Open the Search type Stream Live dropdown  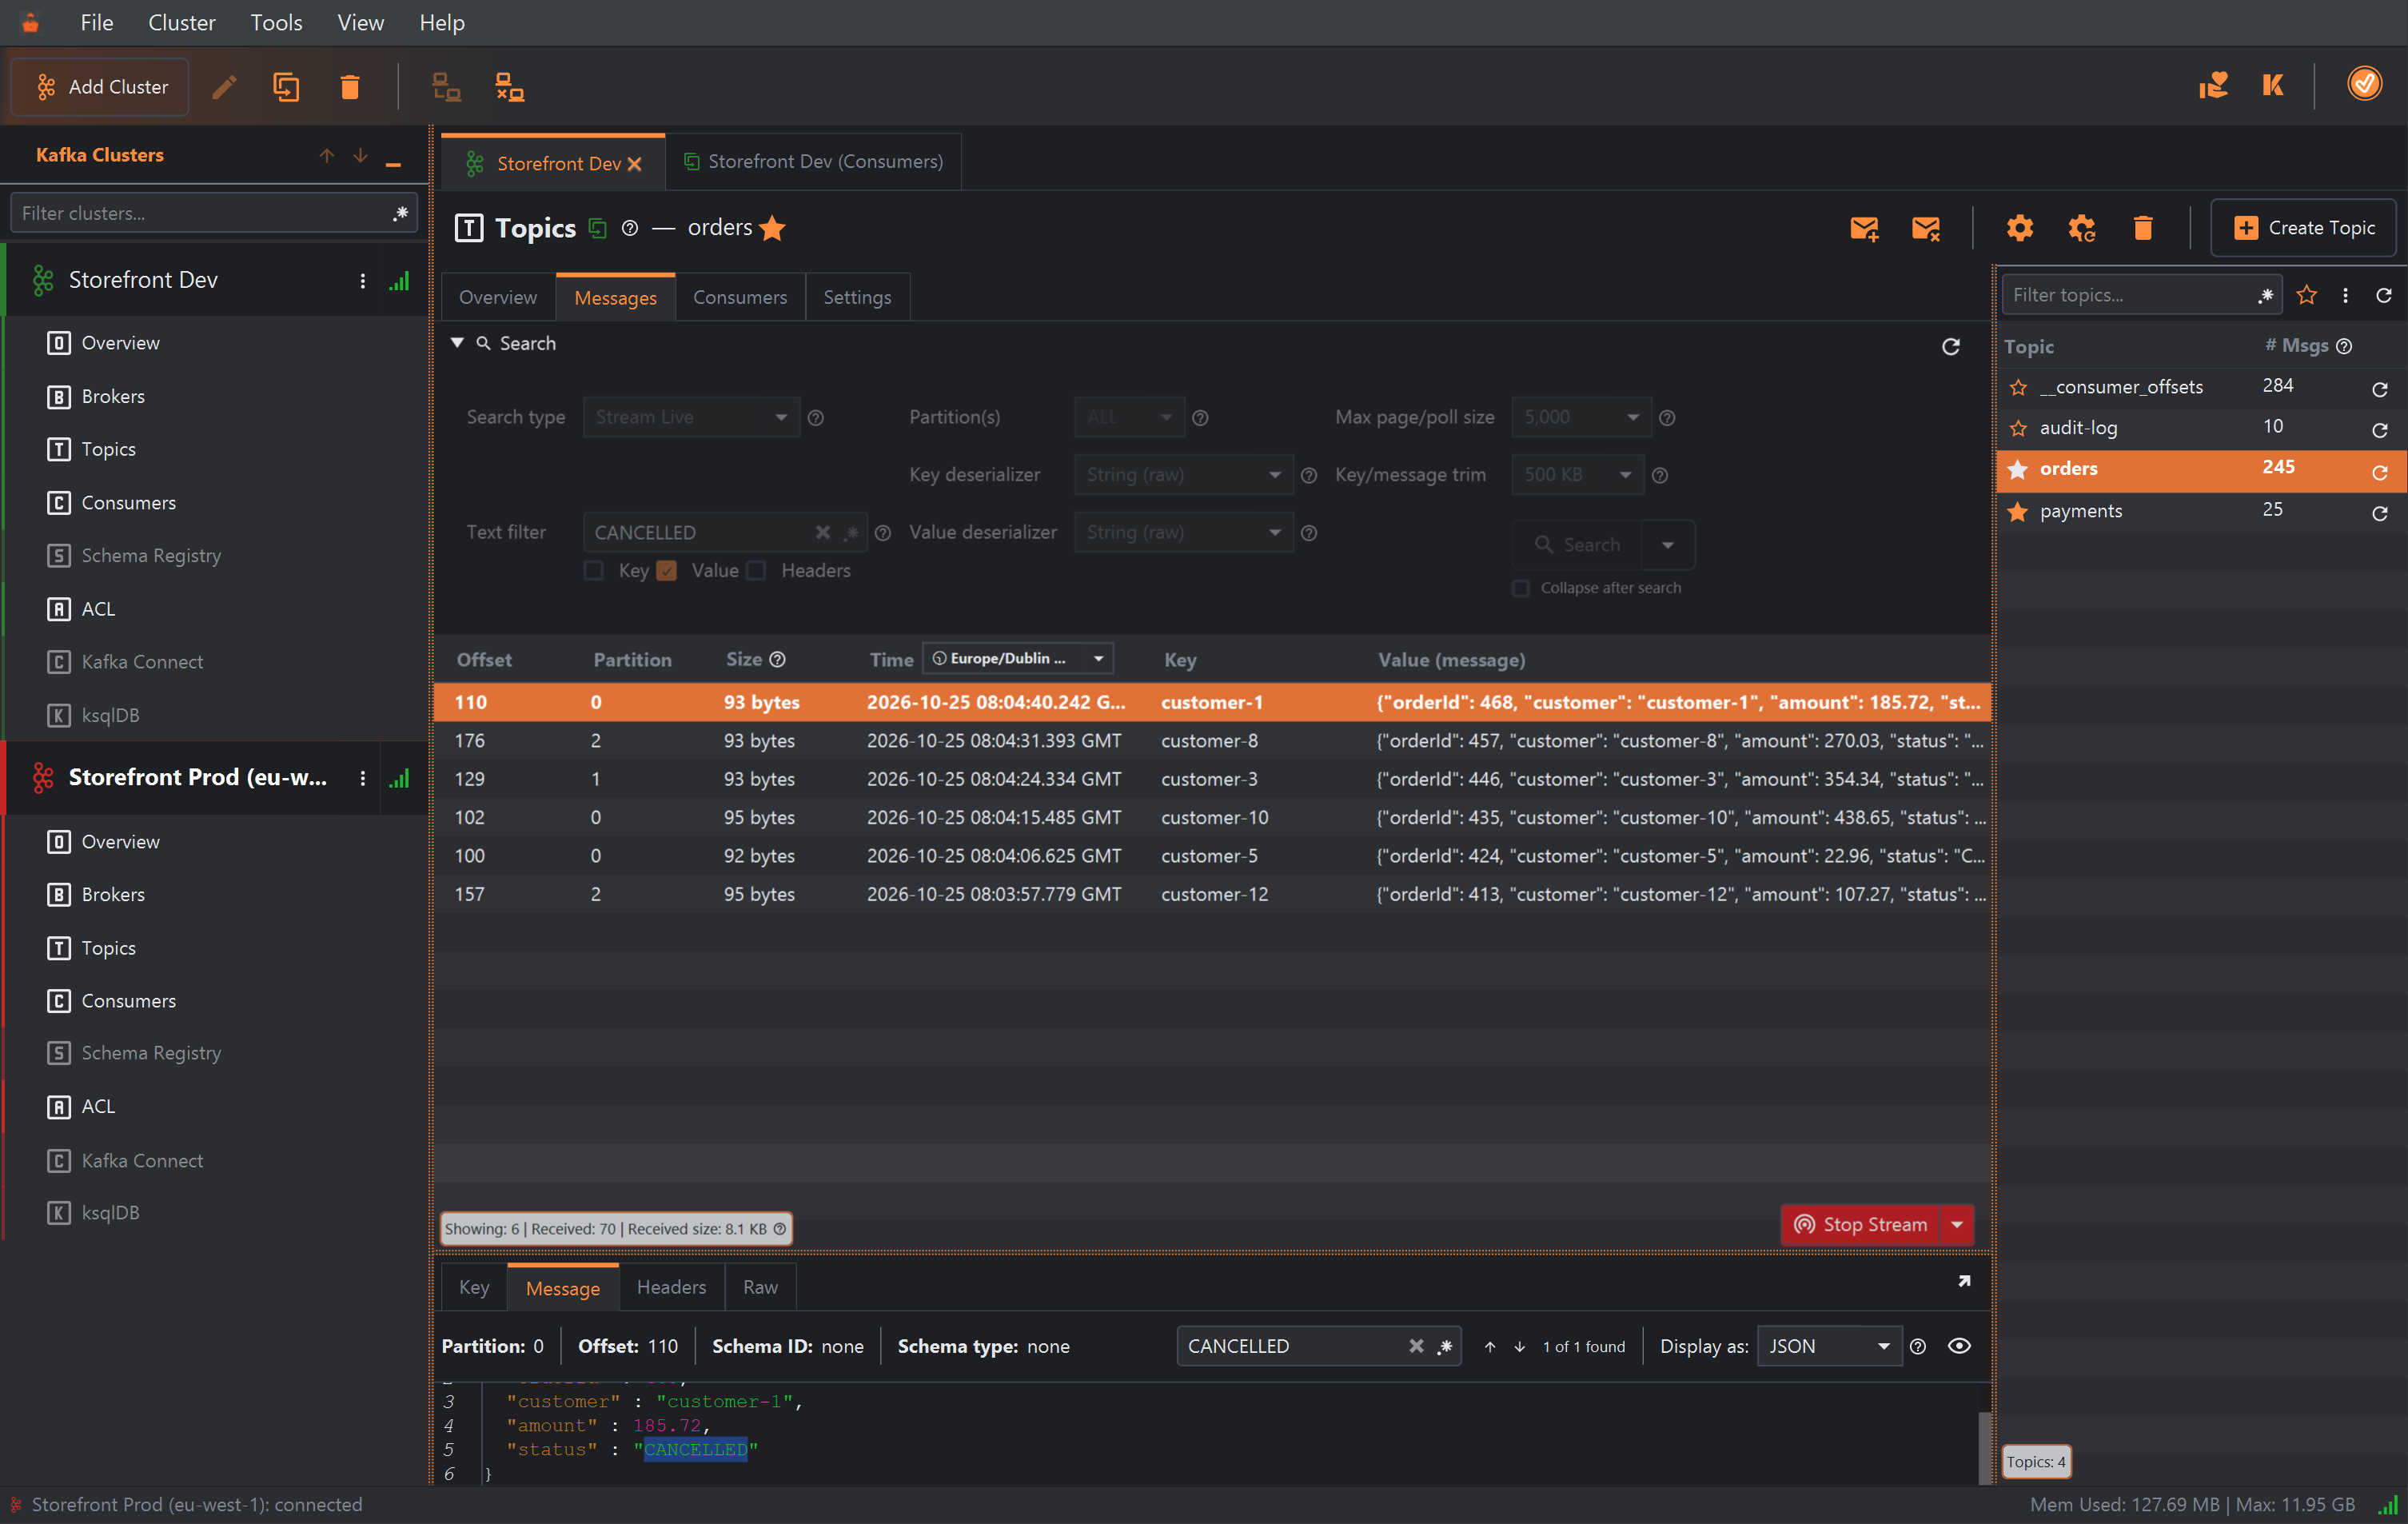tap(691, 417)
